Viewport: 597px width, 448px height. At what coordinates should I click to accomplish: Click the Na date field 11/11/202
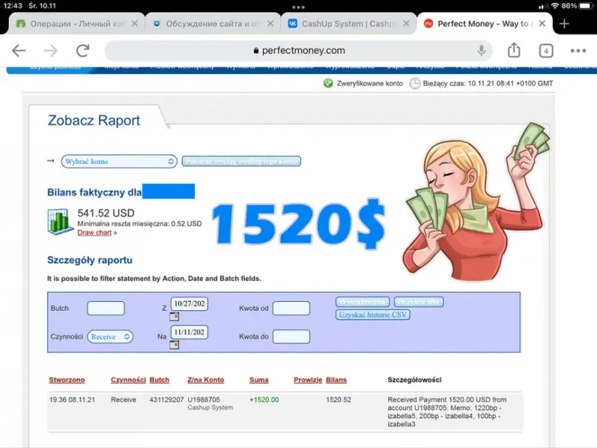tap(190, 332)
